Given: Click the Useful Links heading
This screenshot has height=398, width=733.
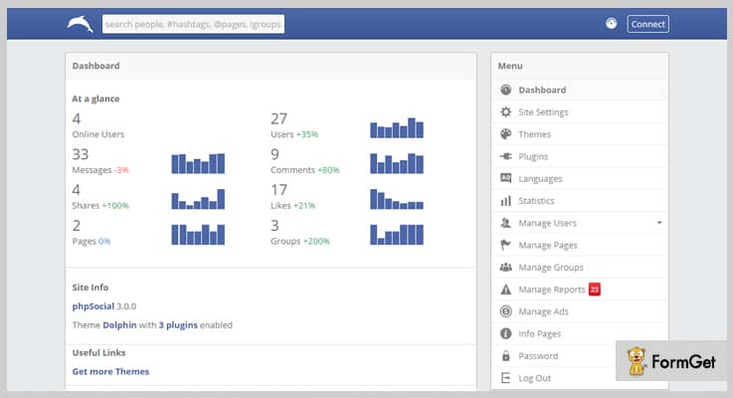Looking at the screenshot, I should 98,352.
